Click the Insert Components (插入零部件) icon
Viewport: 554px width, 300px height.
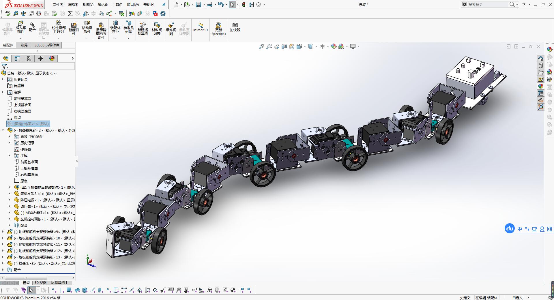tap(20, 28)
